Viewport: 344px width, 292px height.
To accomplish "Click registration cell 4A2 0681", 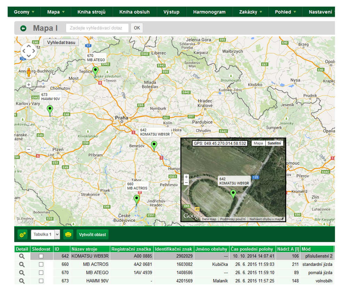I will [131, 264].
